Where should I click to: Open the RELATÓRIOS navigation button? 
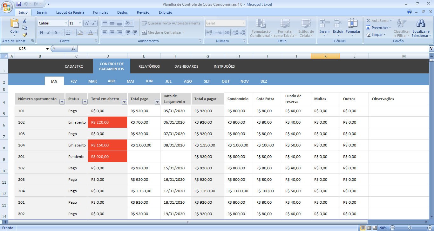[149, 66]
